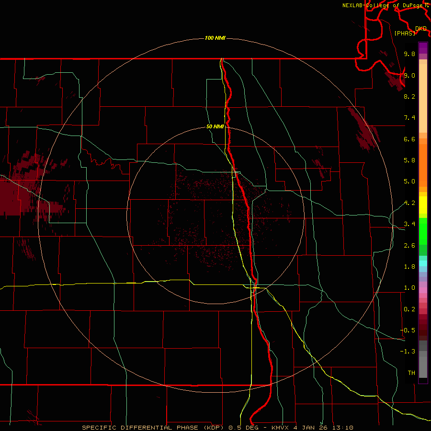The height and width of the screenshot is (431, 431).
Task: Click the "SPECIFIC DIFFERENTIAL PHASE (KDP)" caption text
Action: [154, 428]
